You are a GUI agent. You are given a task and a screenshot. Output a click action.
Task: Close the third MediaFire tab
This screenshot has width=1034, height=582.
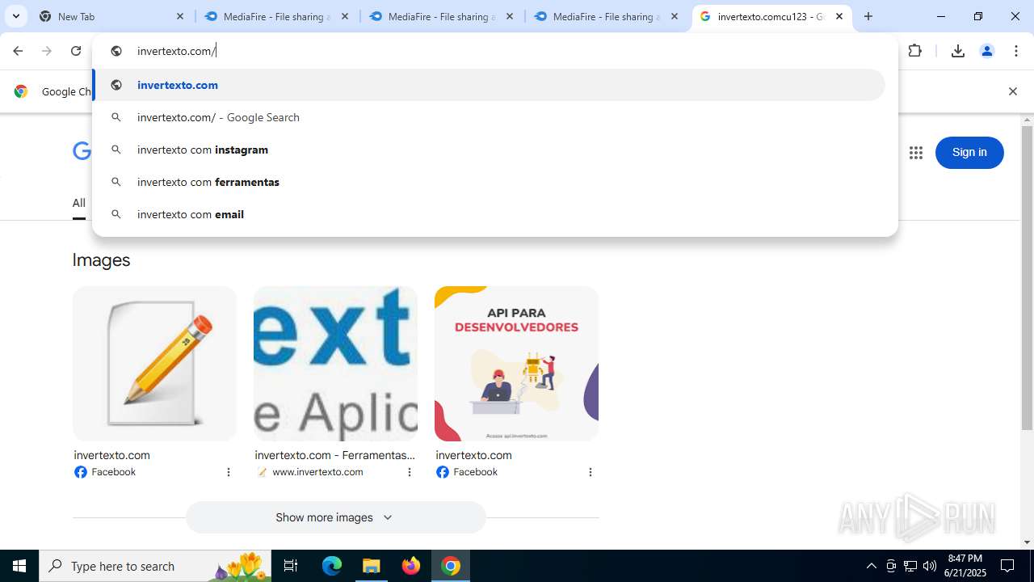(x=675, y=16)
